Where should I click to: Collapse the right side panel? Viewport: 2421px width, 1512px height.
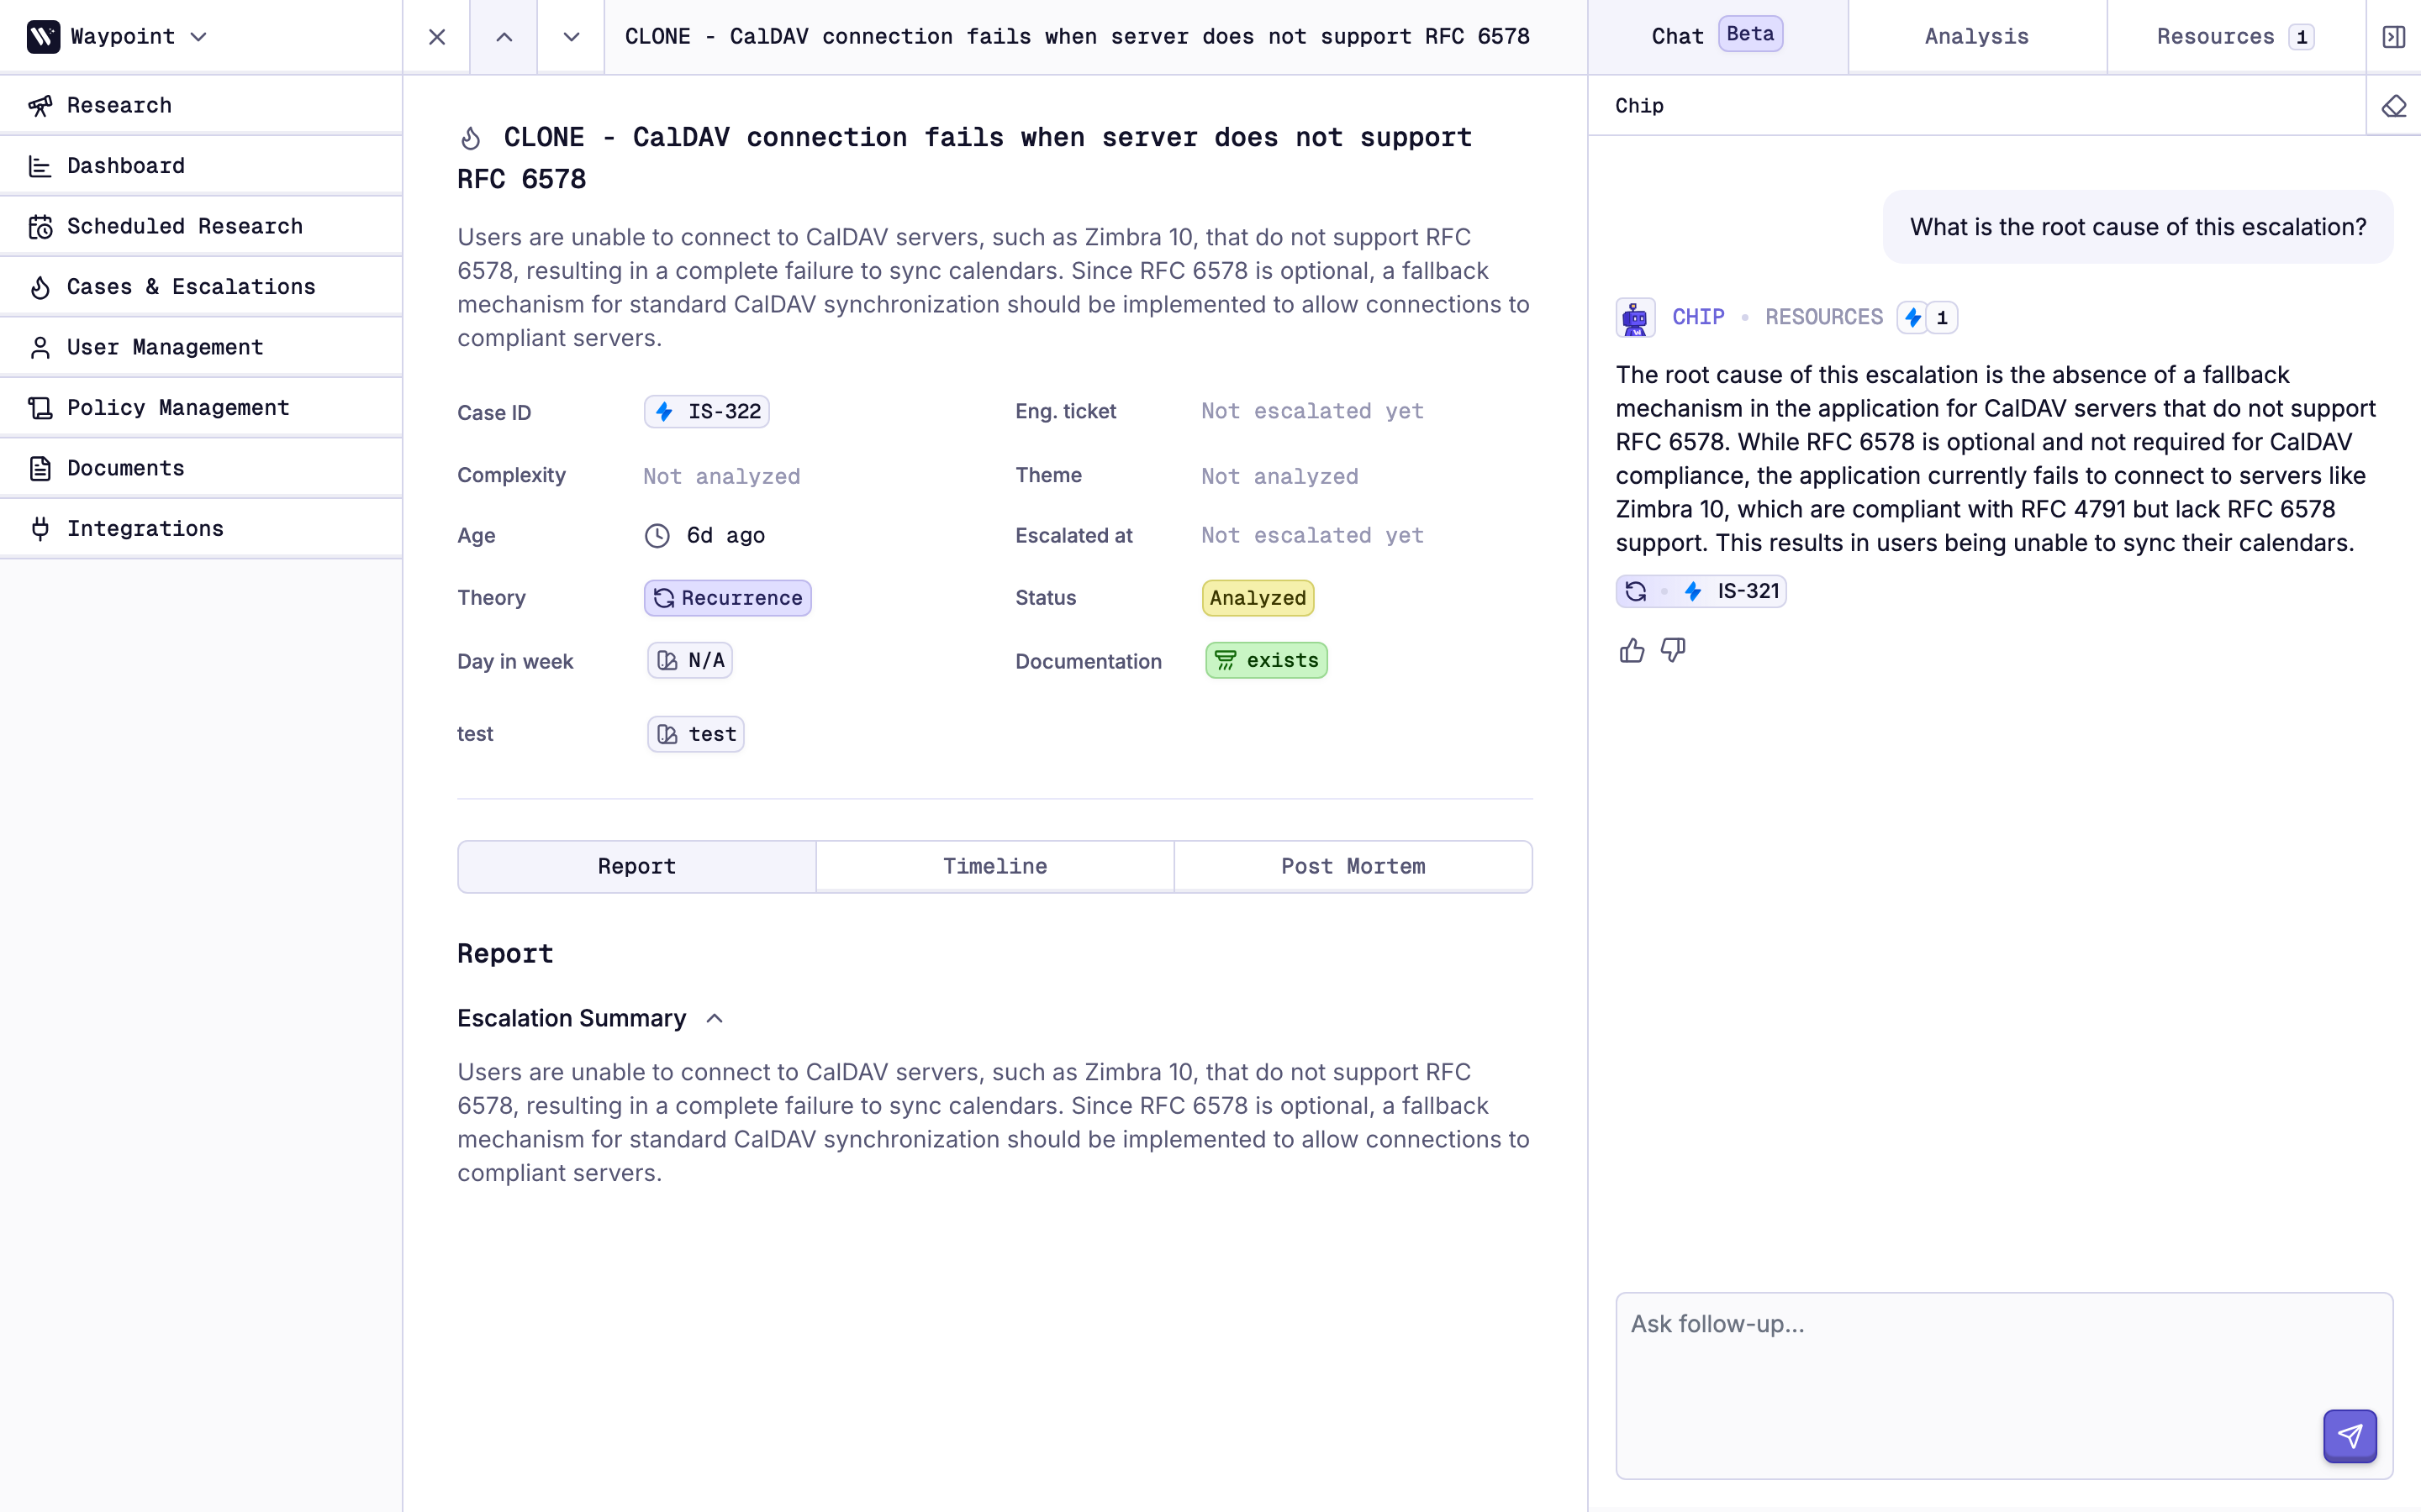(2394, 37)
